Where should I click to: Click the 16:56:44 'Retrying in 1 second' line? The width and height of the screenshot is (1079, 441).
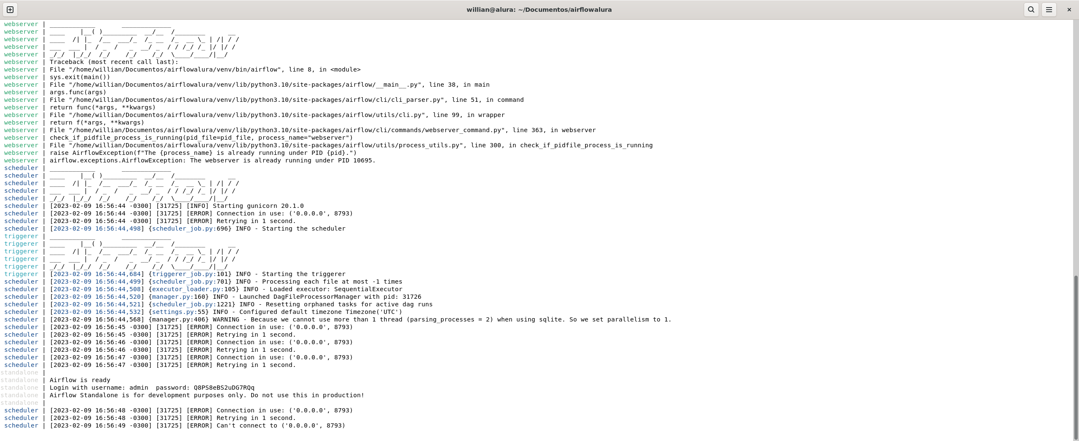[173, 221]
